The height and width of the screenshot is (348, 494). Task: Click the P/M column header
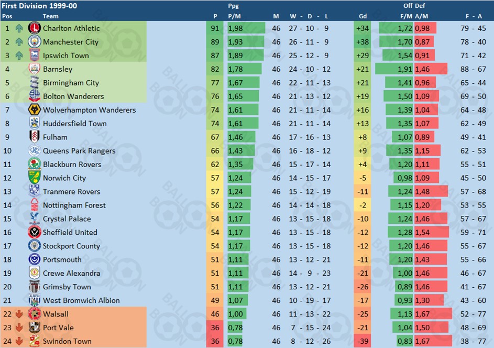pyautogui.click(x=234, y=16)
